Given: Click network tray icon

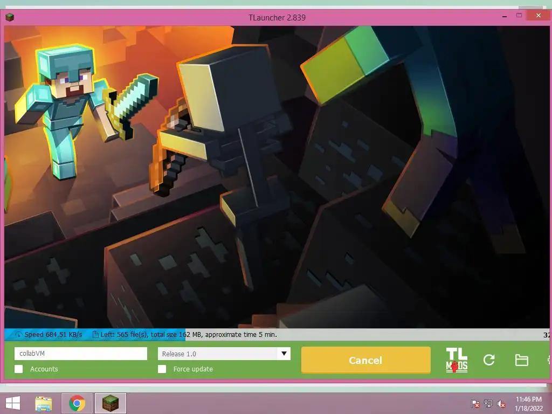Looking at the screenshot, I should click(x=488, y=404).
